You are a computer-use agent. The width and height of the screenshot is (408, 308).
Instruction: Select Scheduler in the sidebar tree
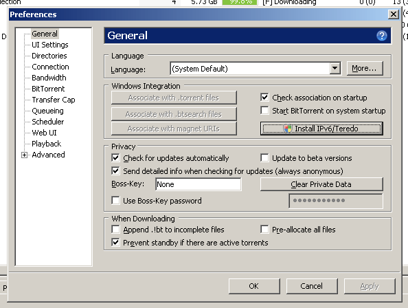[47, 122]
